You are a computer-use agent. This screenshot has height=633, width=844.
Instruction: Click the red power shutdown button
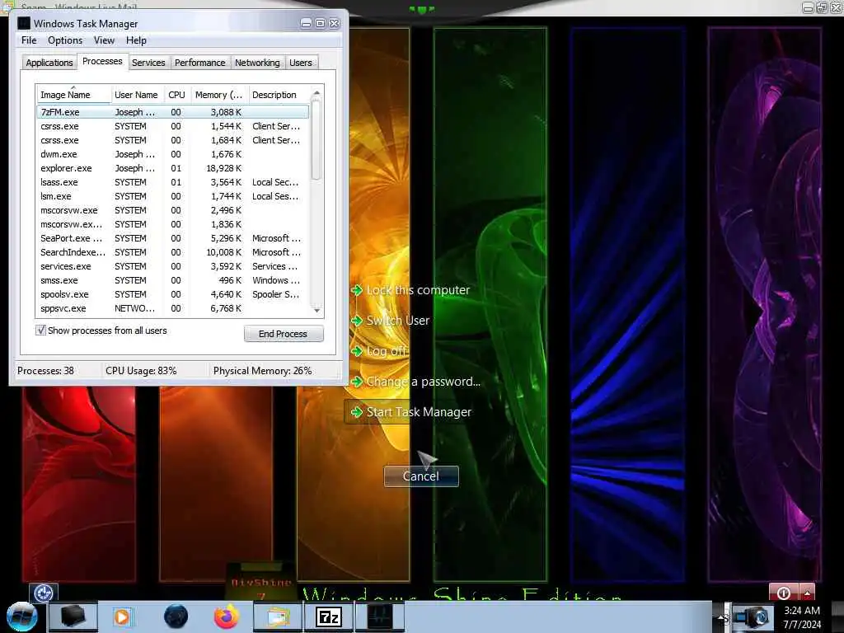784,593
